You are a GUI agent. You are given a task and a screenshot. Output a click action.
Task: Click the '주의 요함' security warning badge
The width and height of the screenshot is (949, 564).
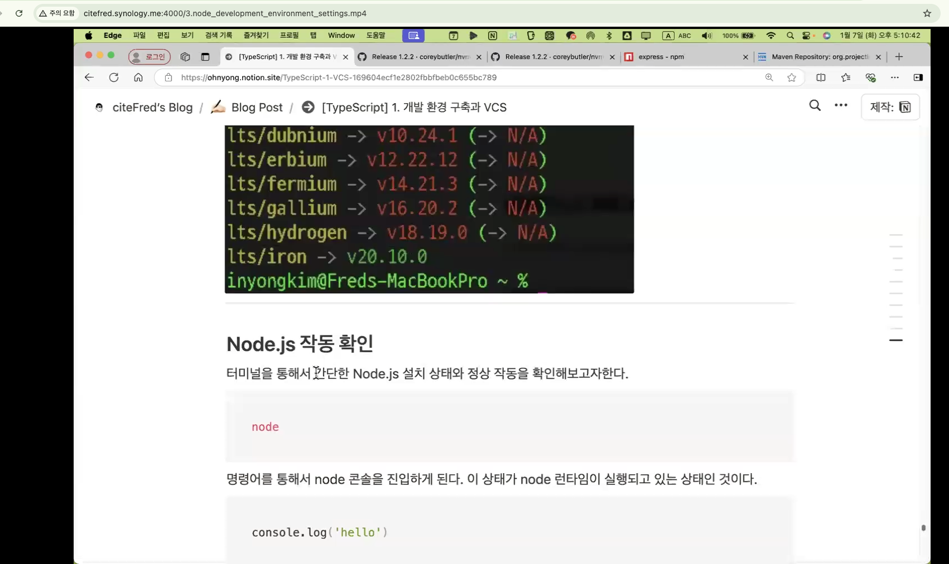(x=56, y=13)
